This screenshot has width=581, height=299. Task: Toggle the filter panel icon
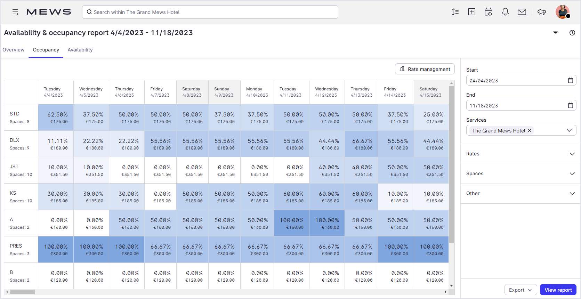click(x=556, y=33)
